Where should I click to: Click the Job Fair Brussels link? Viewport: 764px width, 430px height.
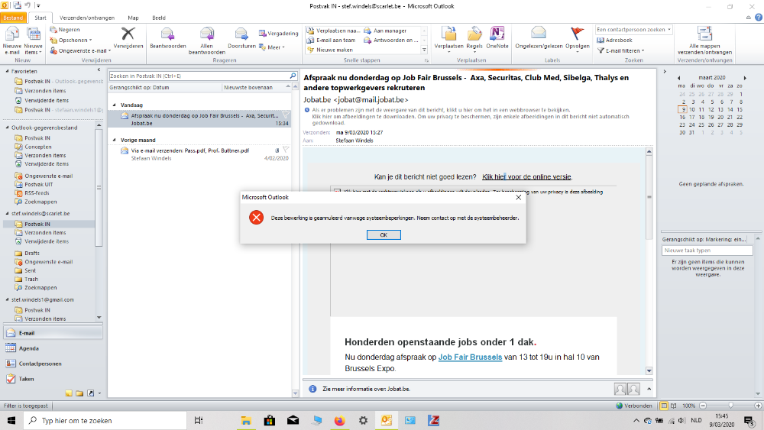click(x=470, y=357)
